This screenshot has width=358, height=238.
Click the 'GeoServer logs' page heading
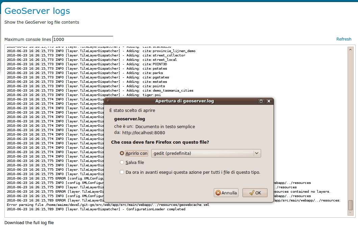click(x=37, y=11)
